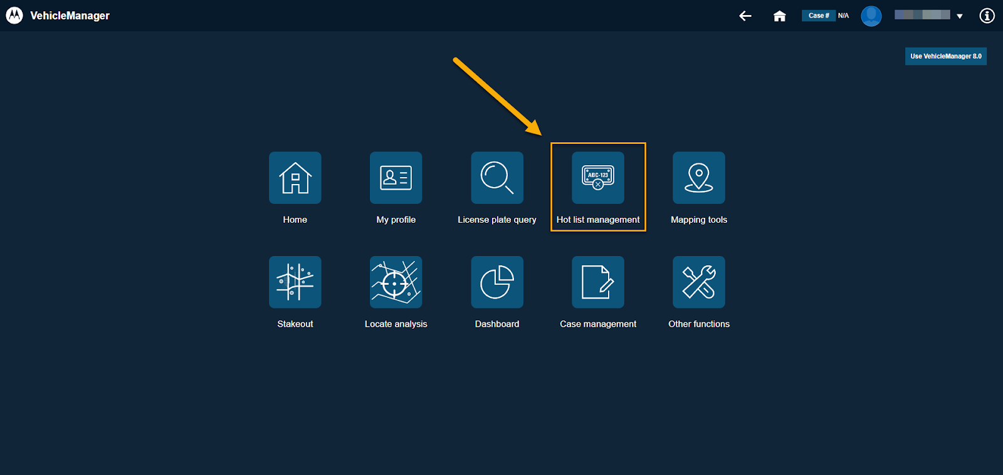This screenshot has height=475, width=1003.
Task: Click the My profile label
Action: click(396, 220)
